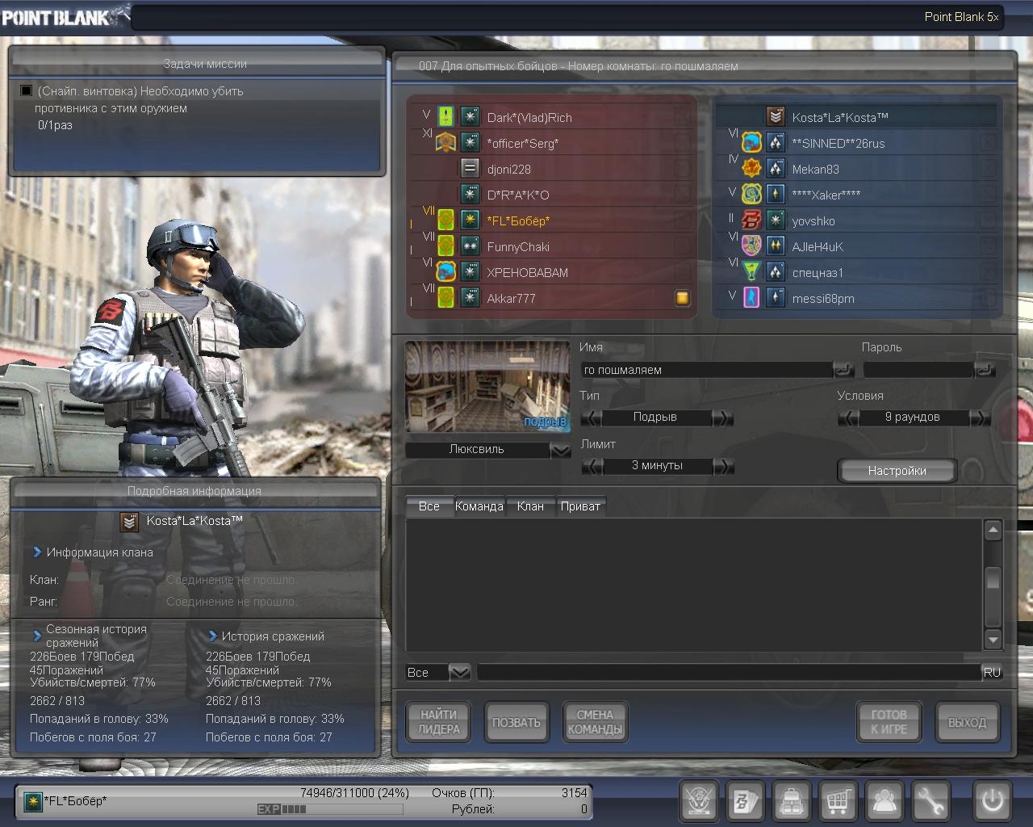Open the friends community icon
Image resolution: width=1033 pixels, height=827 pixels.
click(x=885, y=801)
